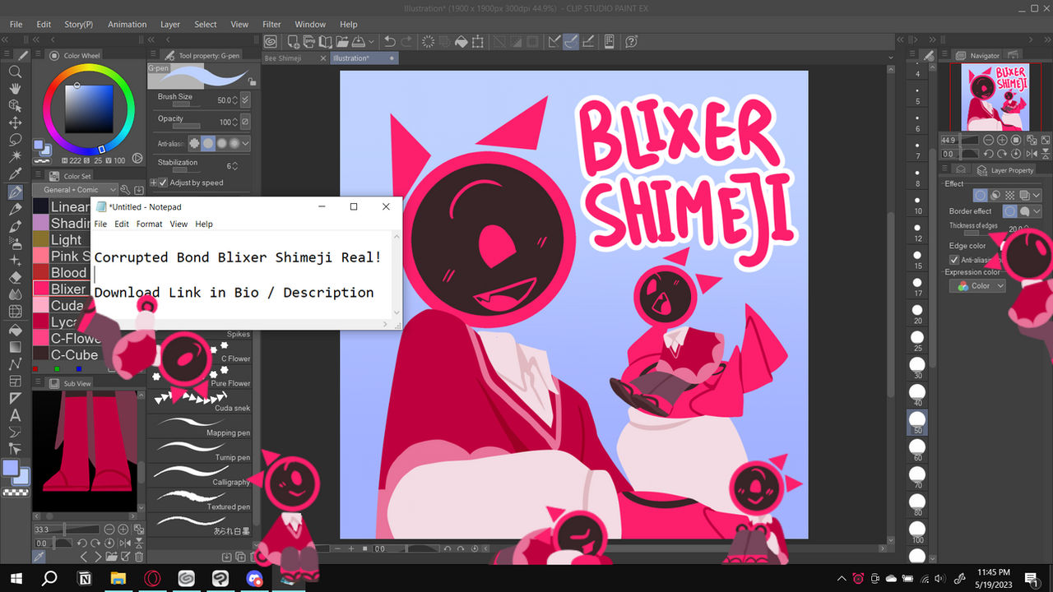This screenshot has height=592, width=1053.
Task: Click the Clear loading icon in toolbar
Action: coord(428,41)
